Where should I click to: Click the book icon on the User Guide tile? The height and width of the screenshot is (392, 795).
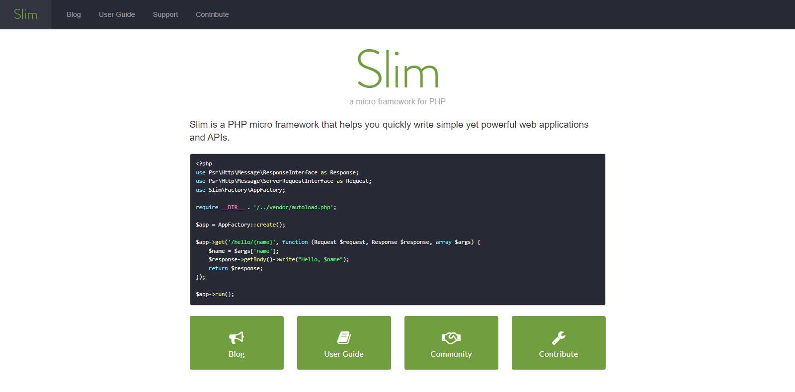pyautogui.click(x=344, y=337)
